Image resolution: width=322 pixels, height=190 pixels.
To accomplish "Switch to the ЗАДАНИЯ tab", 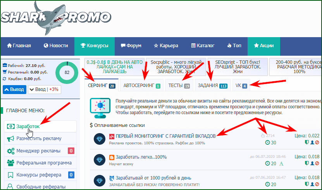I will (213, 86).
